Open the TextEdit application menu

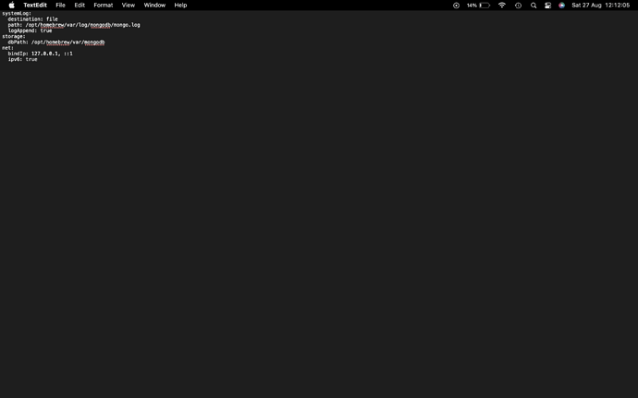coord(35,6)
